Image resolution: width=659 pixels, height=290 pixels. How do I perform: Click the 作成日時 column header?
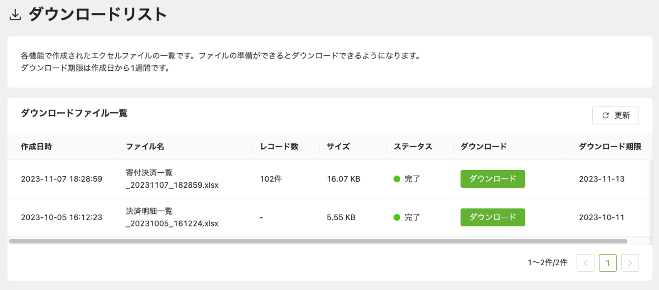37,146
